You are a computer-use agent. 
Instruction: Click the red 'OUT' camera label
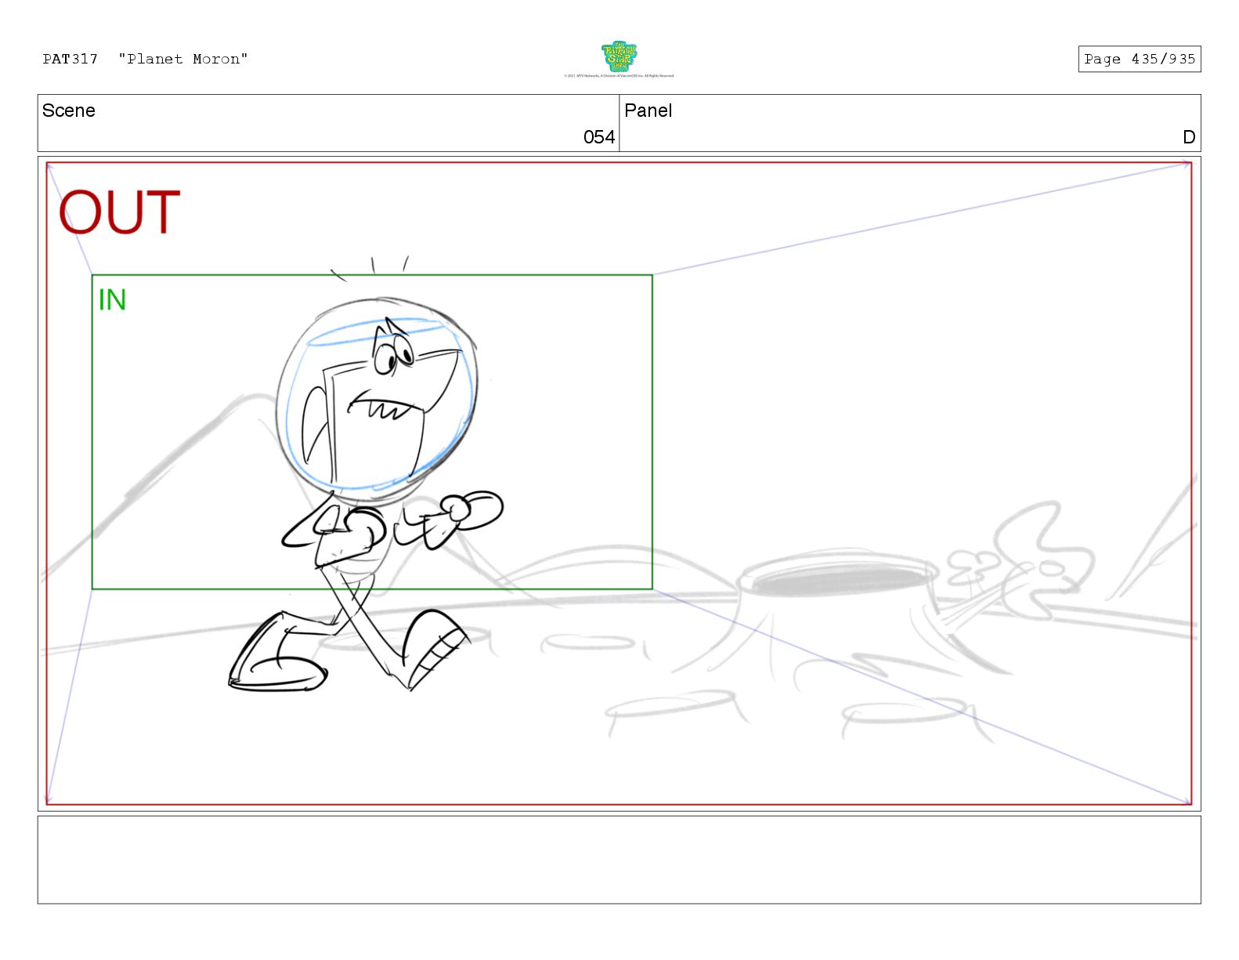click(120, 212)
